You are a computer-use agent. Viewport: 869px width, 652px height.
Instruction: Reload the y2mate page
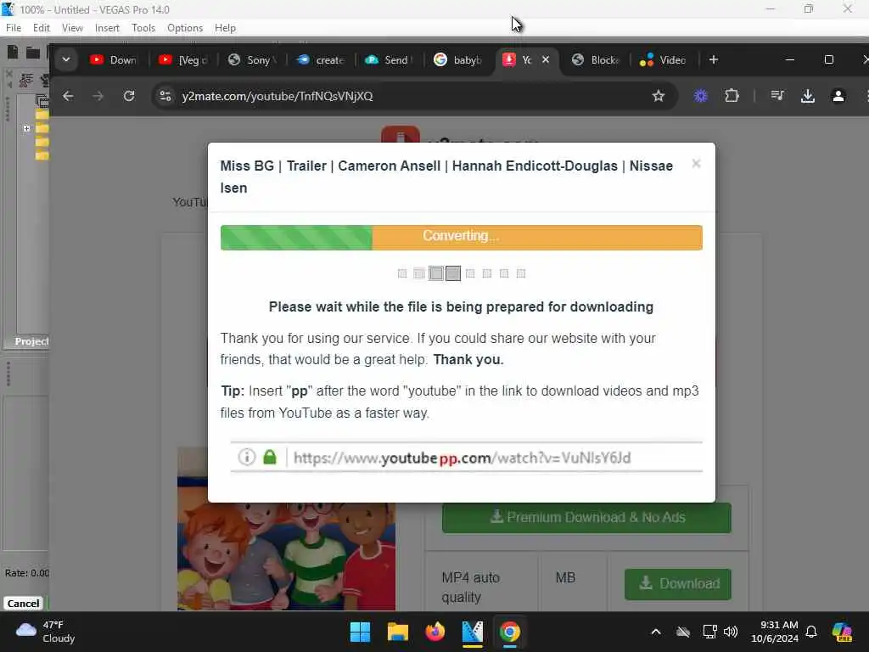[x=129, y=97]
